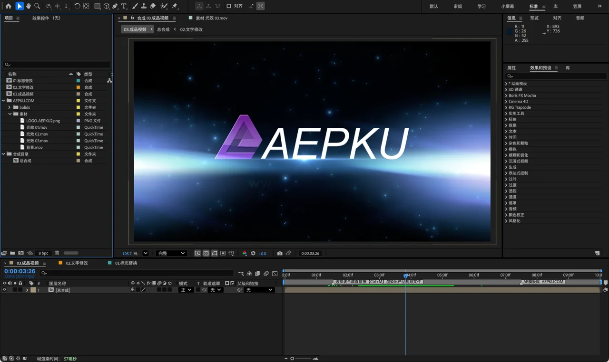Select the Hand tool
609x362 pixels.
coord(29,6)
